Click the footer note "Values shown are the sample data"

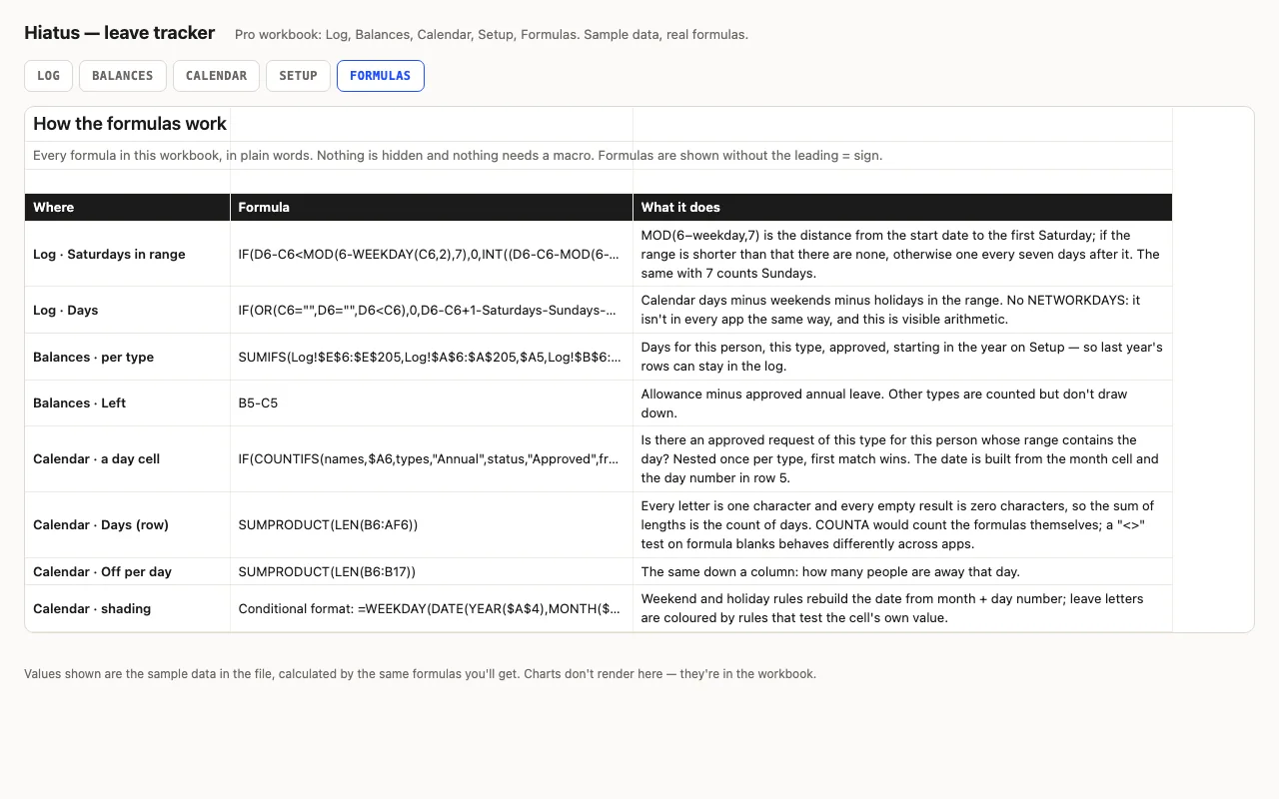click(420, 674)
